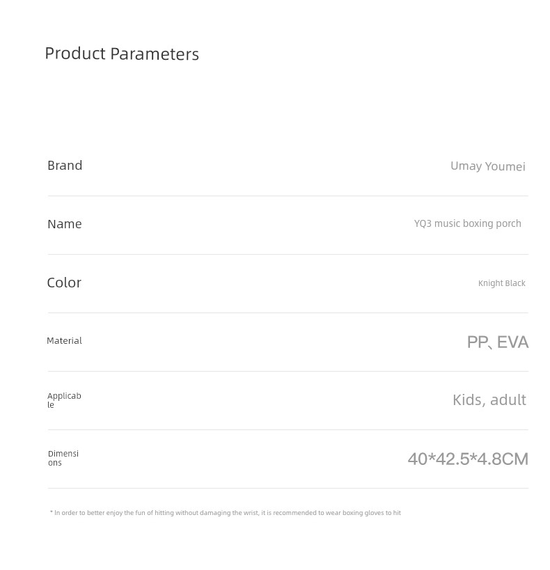Click the divider line below Applicable row
This screenshot has width=550, height=570.
(x=288, y=429)
